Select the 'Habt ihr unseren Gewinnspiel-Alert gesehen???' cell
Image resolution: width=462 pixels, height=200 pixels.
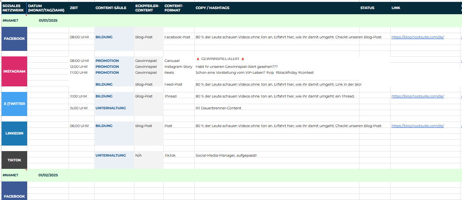(237, 67)
